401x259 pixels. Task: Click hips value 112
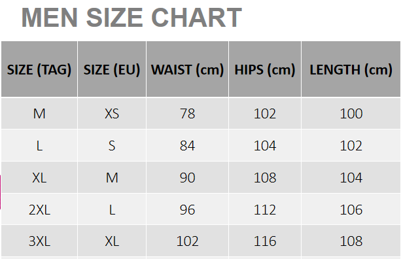(x=265, y=210)
